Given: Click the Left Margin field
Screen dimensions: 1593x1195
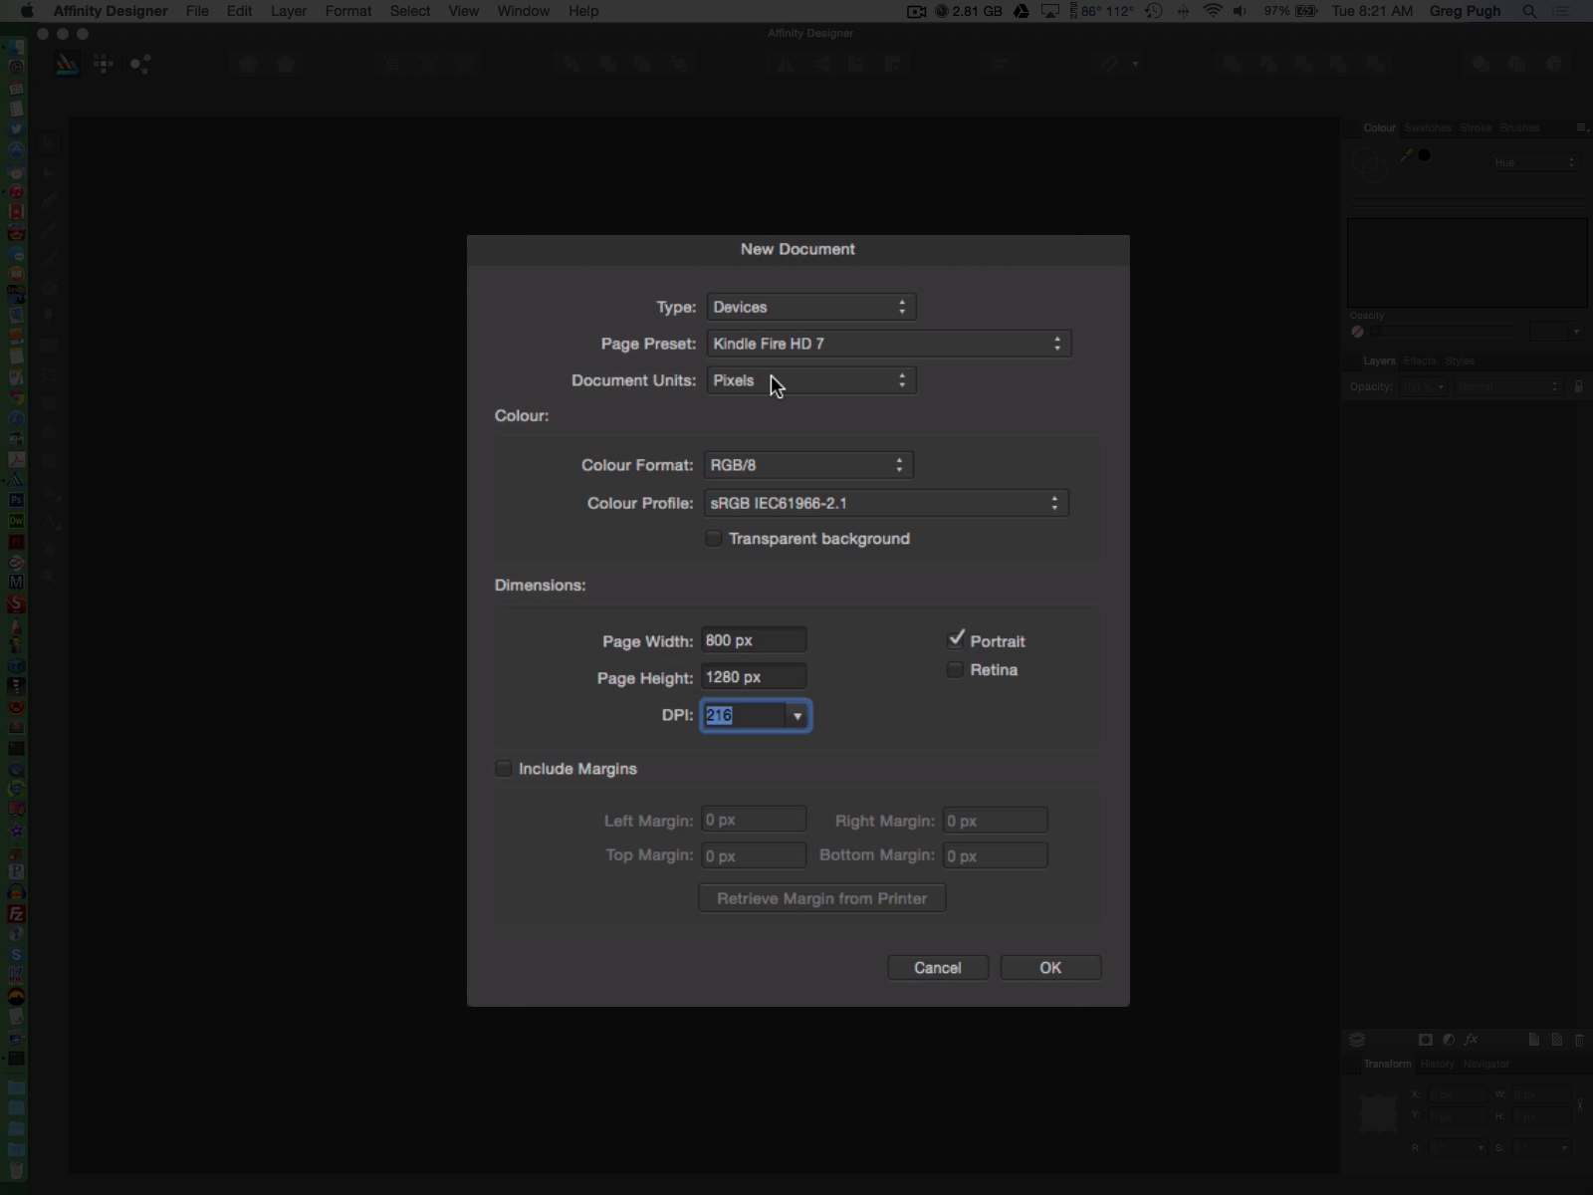Looking at the screenshot, I should 754,821.
